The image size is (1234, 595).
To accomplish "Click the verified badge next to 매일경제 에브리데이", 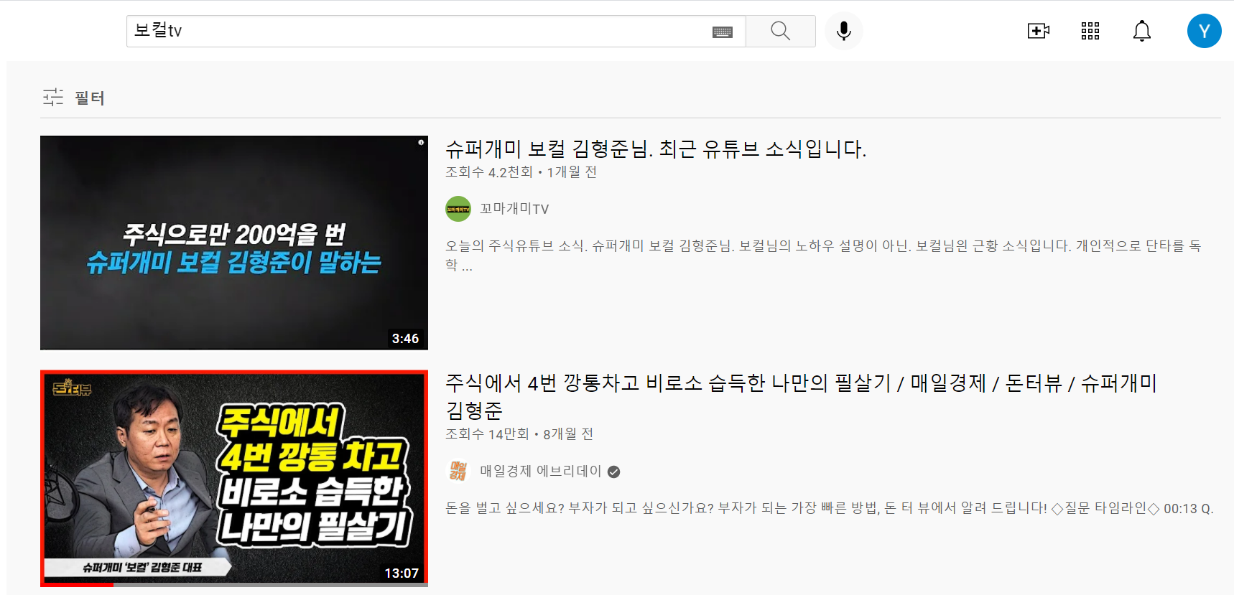I will pyautogui.click(x=613, y=472).
